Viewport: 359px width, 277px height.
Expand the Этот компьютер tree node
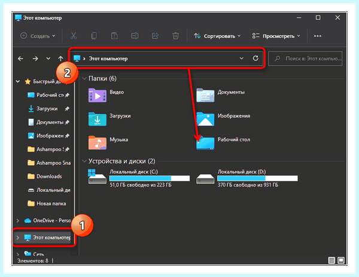pyautogui.click(x=18, y=238)
